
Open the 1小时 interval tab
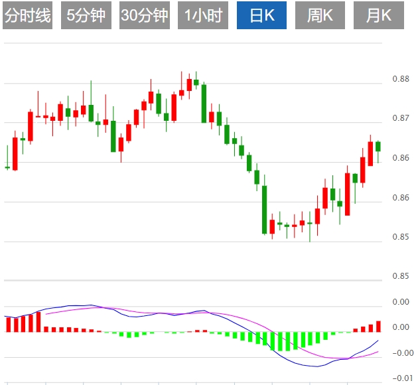(203, 15)
